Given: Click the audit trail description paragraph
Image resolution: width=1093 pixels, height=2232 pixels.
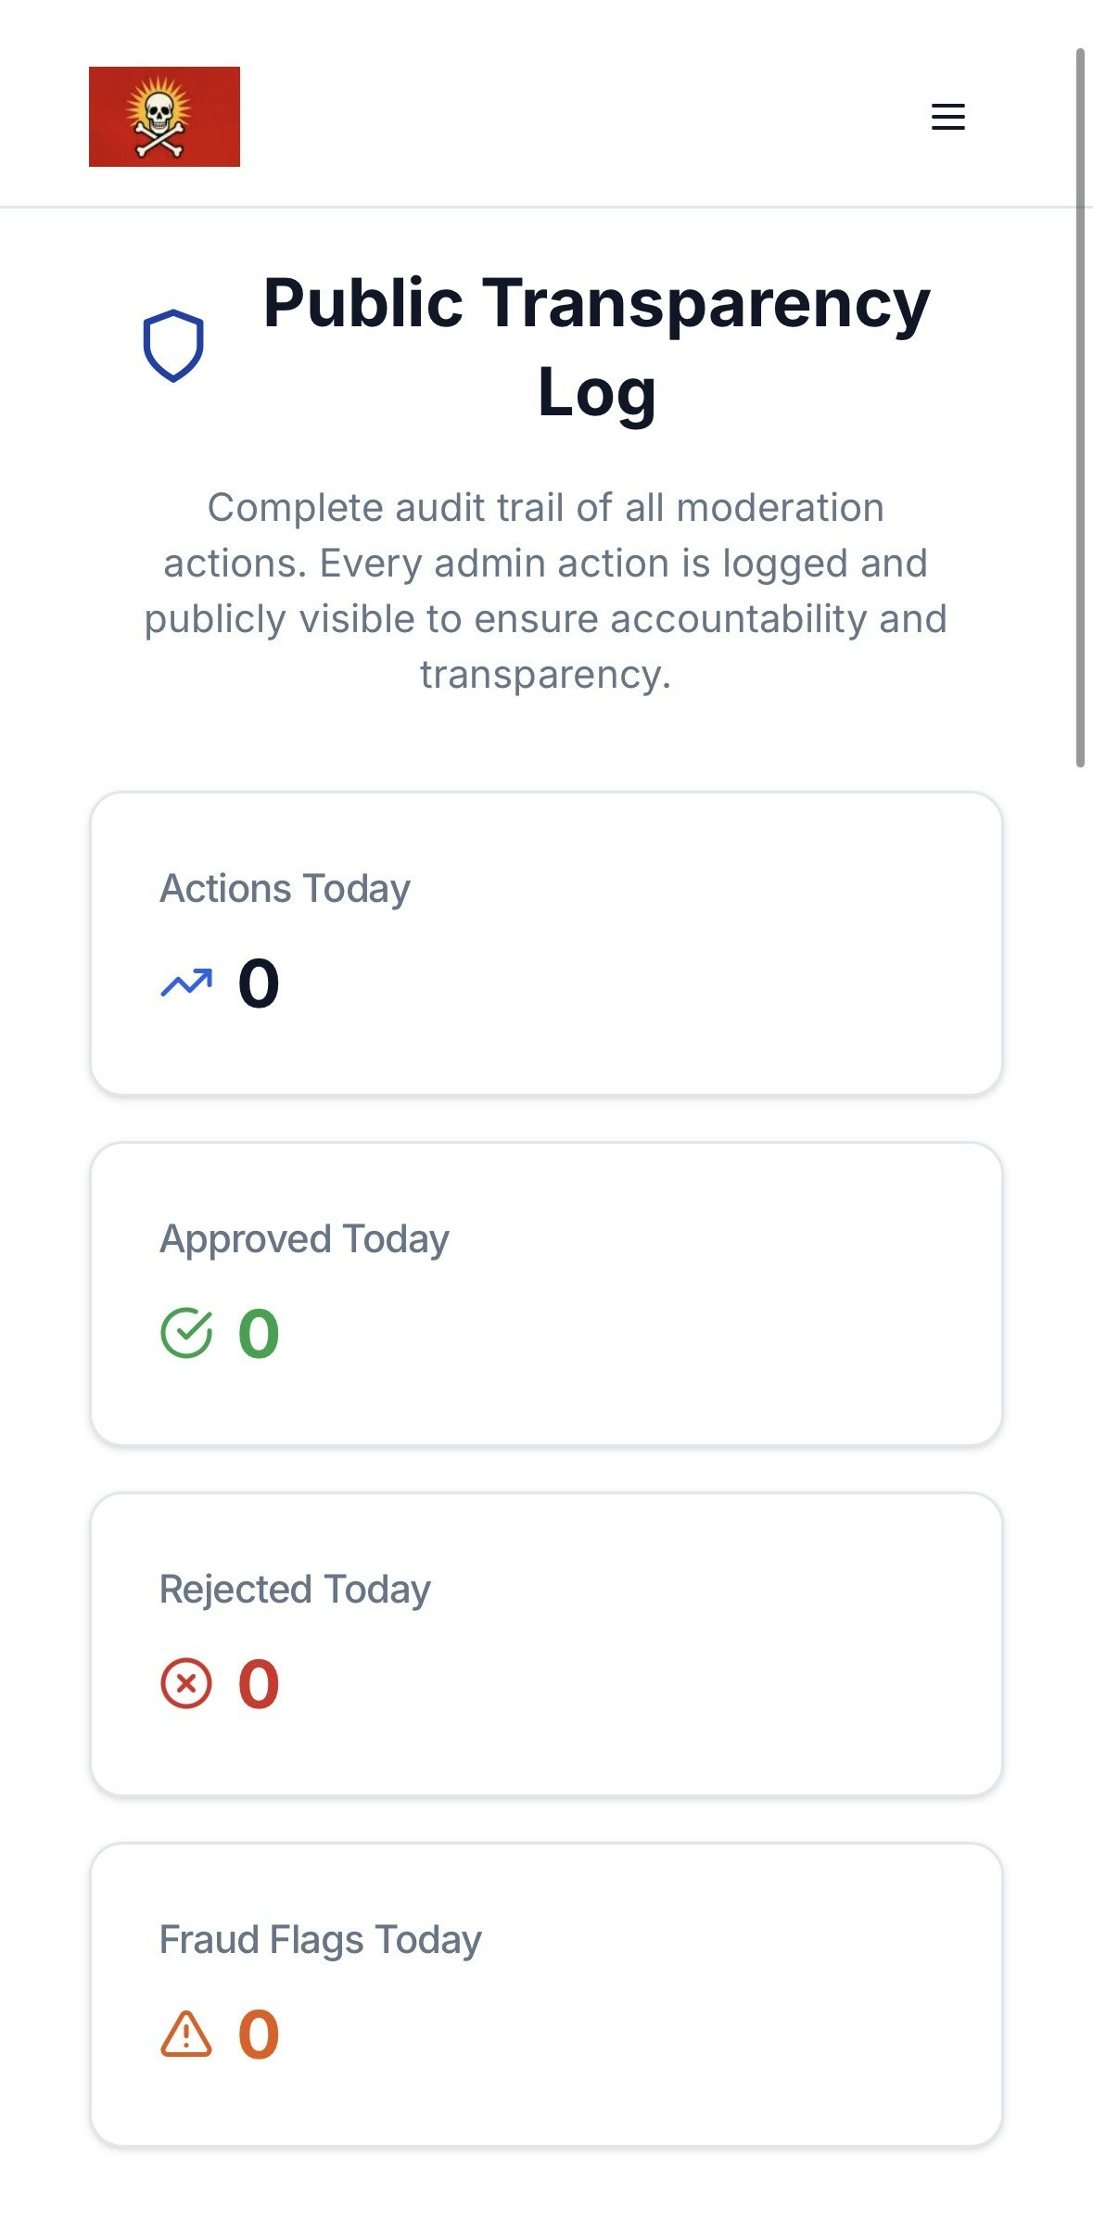Looking at the screenshot, I should (546, 590).
